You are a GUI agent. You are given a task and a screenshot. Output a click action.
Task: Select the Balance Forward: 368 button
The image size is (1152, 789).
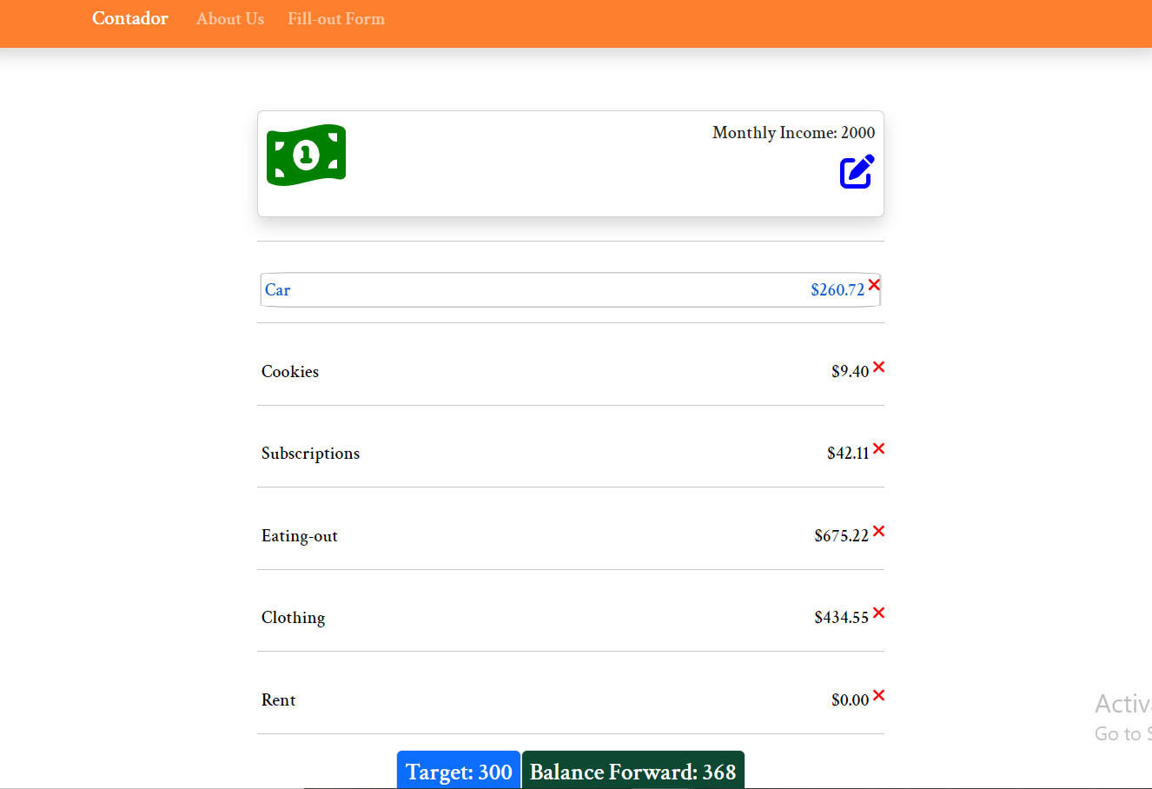pyautogui.click(x=632, y=772)
